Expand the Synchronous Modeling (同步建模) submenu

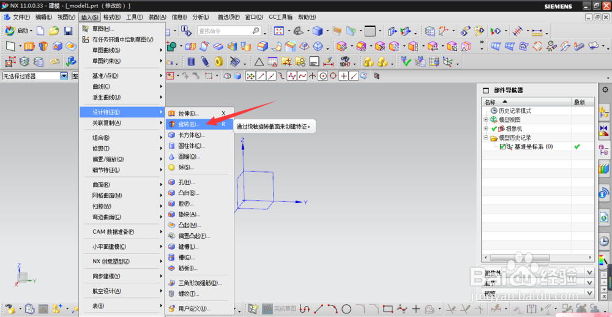click(x=122, y=276)
